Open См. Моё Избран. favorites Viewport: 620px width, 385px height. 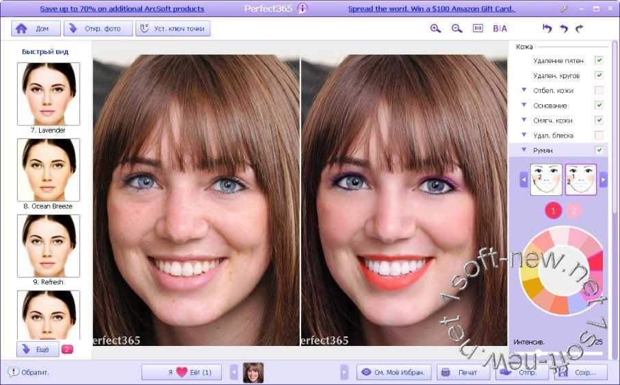pyautogui.click(x=393, y=372)
